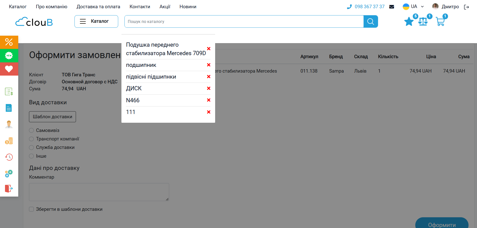This screenshot has height=228, width=477.
Task: Open the Каталог hamburger menu button
Action: (96, 21)
